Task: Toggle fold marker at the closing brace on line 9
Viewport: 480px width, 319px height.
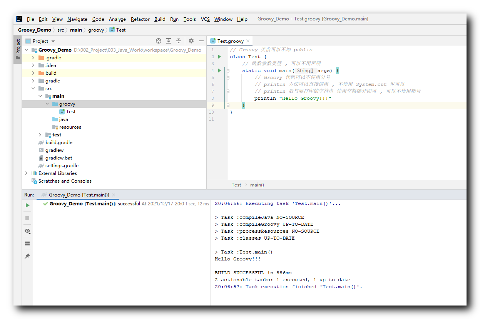Action: pyautogui.click(x=228, y=105)
